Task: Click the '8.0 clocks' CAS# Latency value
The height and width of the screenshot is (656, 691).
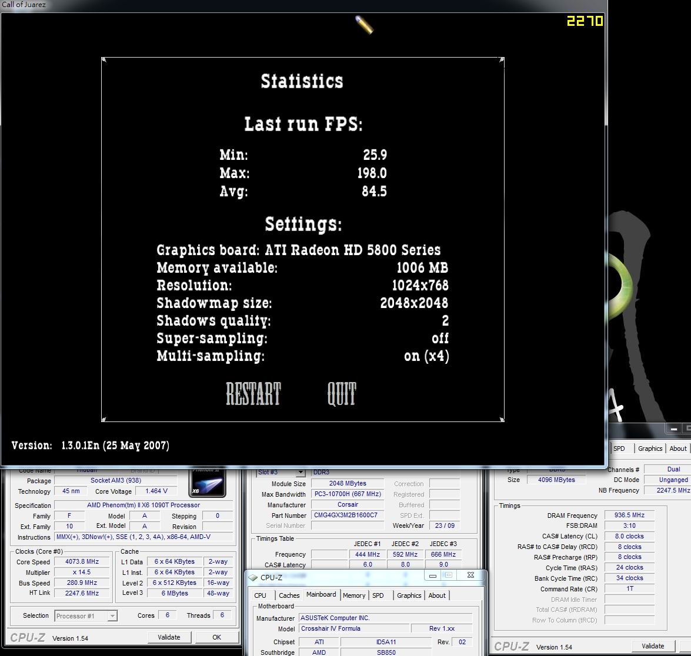Action: click(x=629, y=536)
